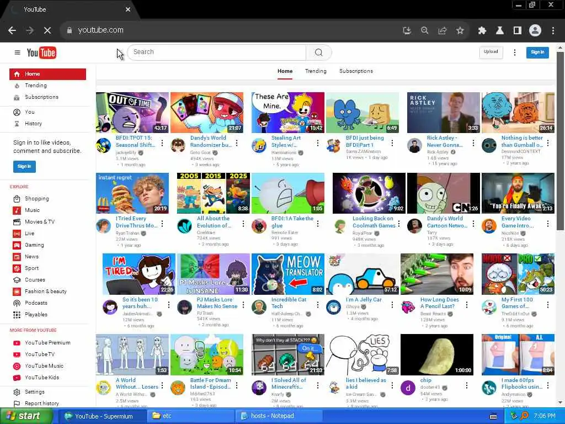Select Home in the left sidebar
This screenshot has width=565, height=424.
47,74
